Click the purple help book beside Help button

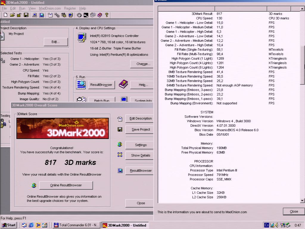(123, 84)
